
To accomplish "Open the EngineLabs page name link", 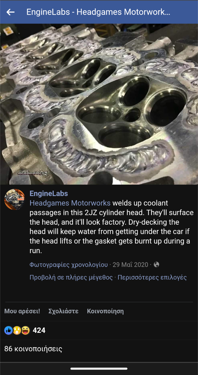I will [49, 193].
